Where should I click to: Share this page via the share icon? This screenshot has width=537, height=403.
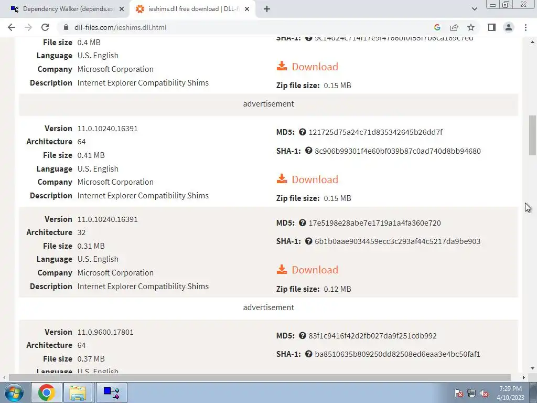(454, 27)
